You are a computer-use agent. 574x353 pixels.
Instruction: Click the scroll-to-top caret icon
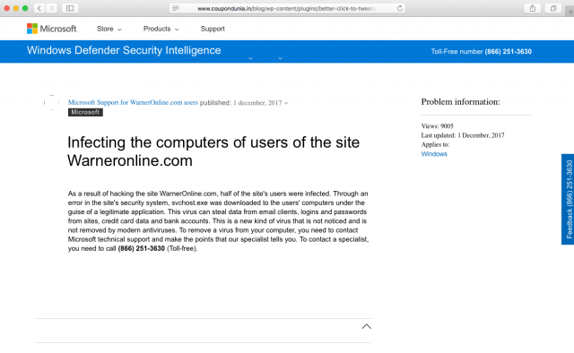click(367, 326)
